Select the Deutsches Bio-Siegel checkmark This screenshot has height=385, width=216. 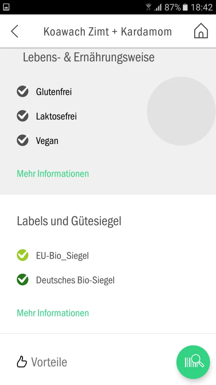coord(22,280)
